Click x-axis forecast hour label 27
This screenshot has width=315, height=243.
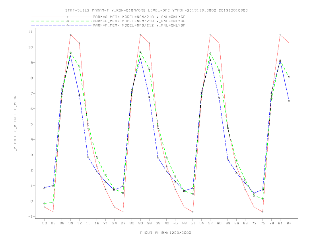[123, 223]
